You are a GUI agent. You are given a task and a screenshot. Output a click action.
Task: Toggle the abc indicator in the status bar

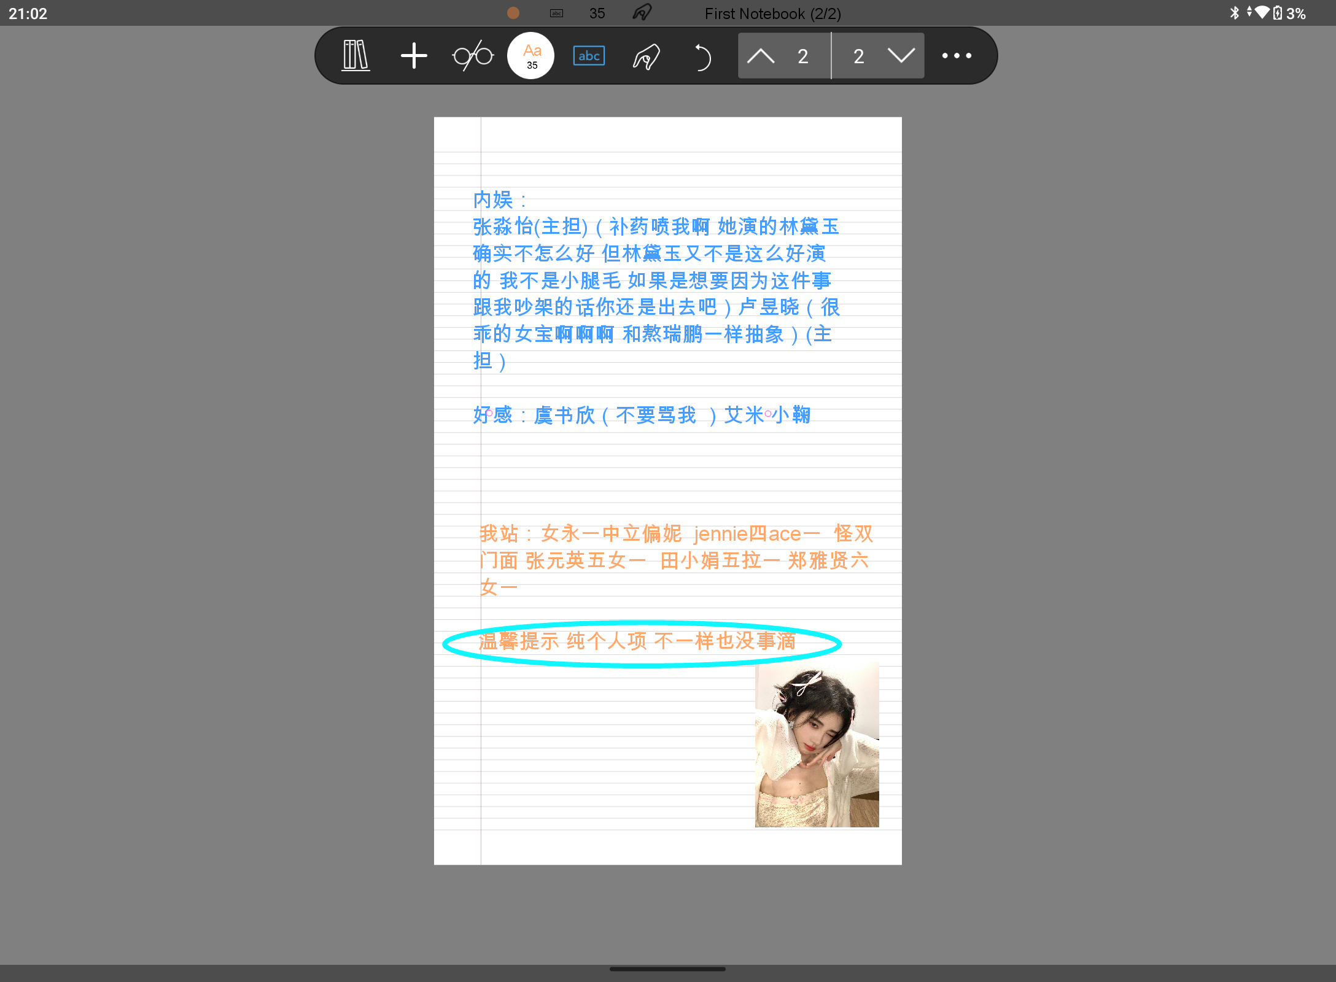(556, 12)
